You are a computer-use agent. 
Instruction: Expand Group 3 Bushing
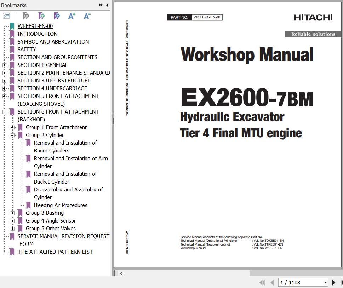(x=12, y=213)
